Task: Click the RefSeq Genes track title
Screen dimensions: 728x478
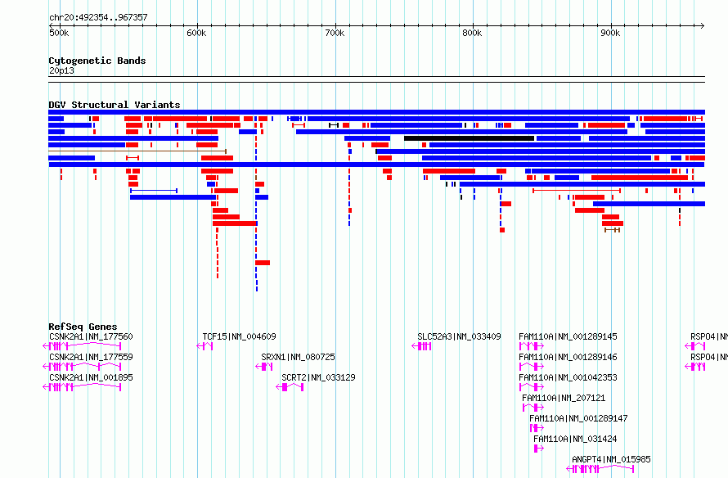Action: [x=83, y=326]
